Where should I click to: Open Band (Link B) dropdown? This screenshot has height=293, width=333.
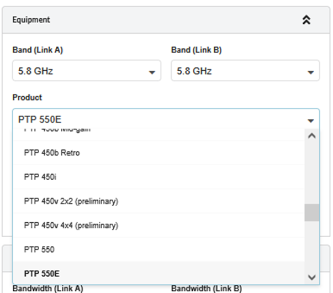[x=310, y=72]
